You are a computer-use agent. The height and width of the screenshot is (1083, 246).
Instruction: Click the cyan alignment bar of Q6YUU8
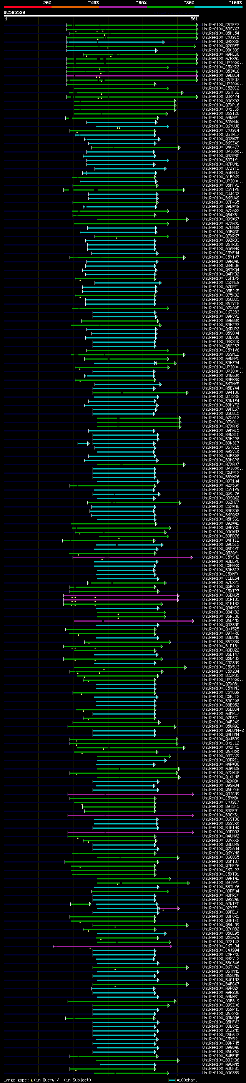click(x=132, y=126)
